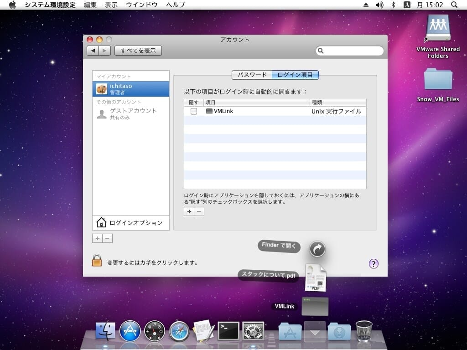Click the volume icon in menu bar
Screen dimensions: 467x350
pyautogui.click(x=379, y=5)
